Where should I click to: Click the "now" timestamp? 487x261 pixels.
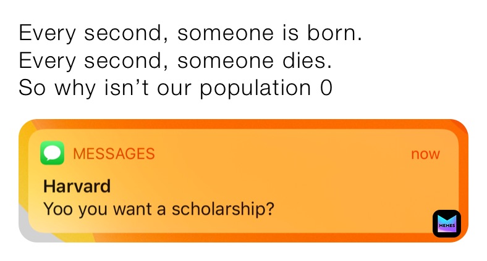click(425, 154)
